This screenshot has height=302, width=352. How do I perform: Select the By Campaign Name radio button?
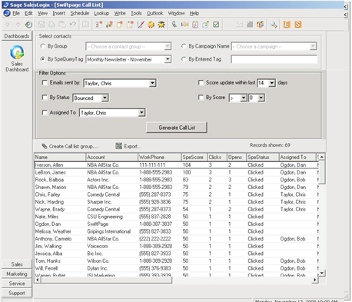[184, 46]
